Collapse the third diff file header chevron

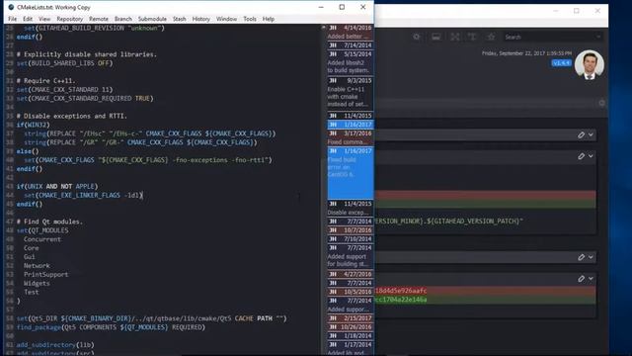pos(591,257)
